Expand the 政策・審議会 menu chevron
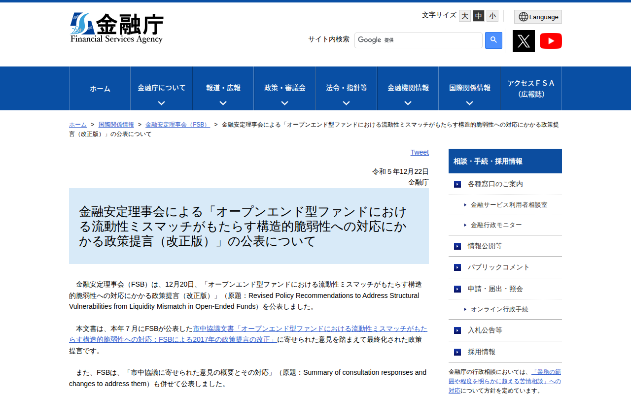 [284, 102]
